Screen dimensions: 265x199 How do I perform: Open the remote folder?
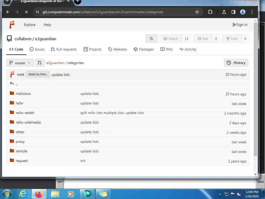[x=21, y=151]
